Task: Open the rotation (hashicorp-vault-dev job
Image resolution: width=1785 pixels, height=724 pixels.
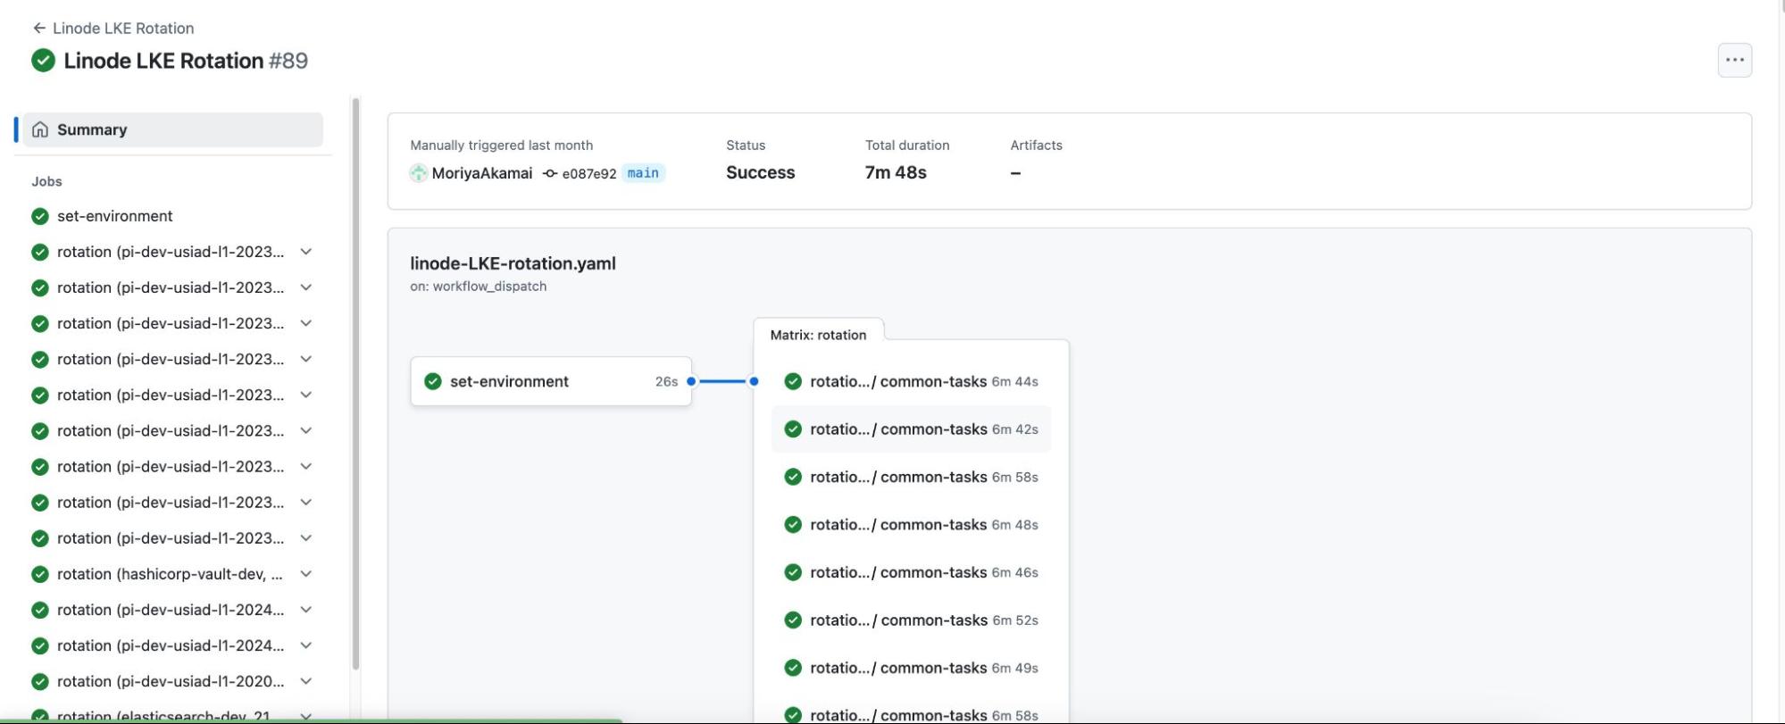Action: (170, 574)
